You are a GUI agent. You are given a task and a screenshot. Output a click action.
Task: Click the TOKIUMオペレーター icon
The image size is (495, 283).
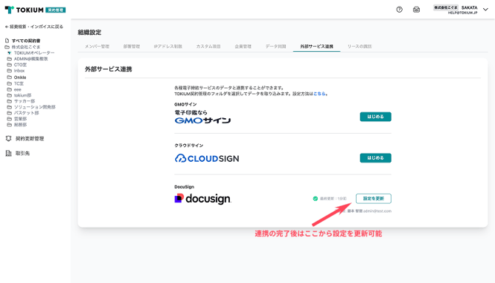click(9, 53)
